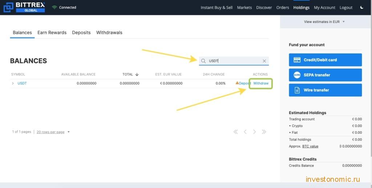Sort by TOTAL column arrow
The height and width of the screenshot is (188, 372).
click(137, 74)
